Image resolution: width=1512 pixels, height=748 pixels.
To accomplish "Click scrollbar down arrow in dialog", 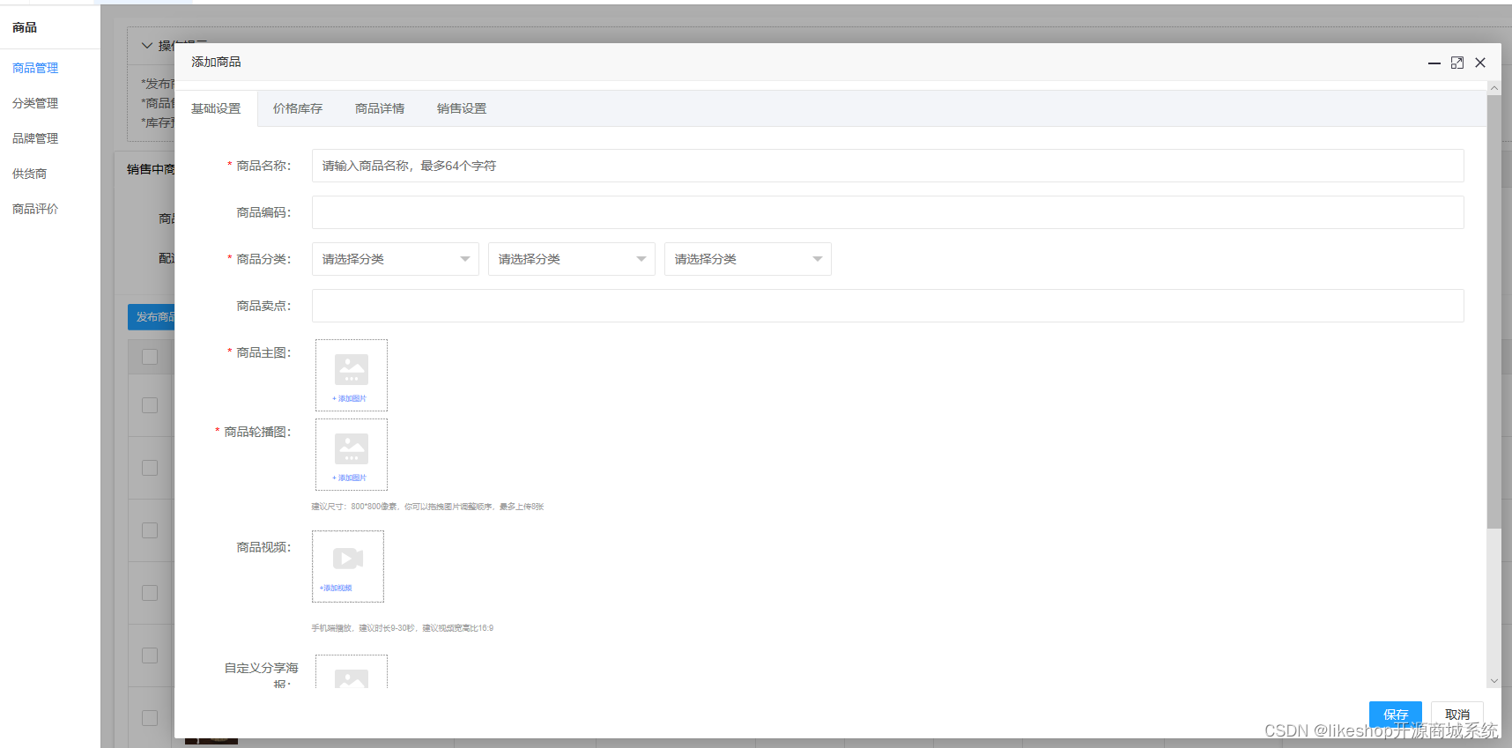I will click(x=1493, y=681).
